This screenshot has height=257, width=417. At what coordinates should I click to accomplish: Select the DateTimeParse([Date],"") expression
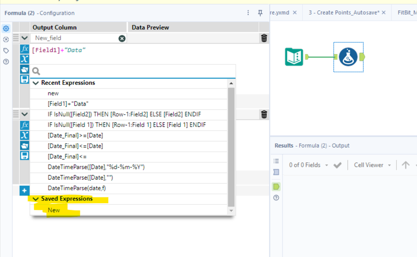pos(129,178)
